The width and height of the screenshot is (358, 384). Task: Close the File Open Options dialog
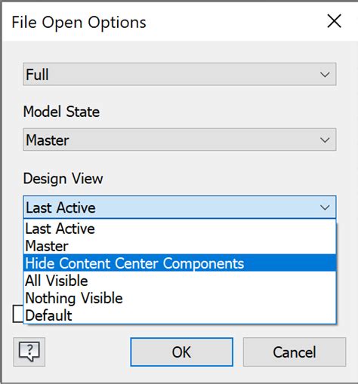334,21
